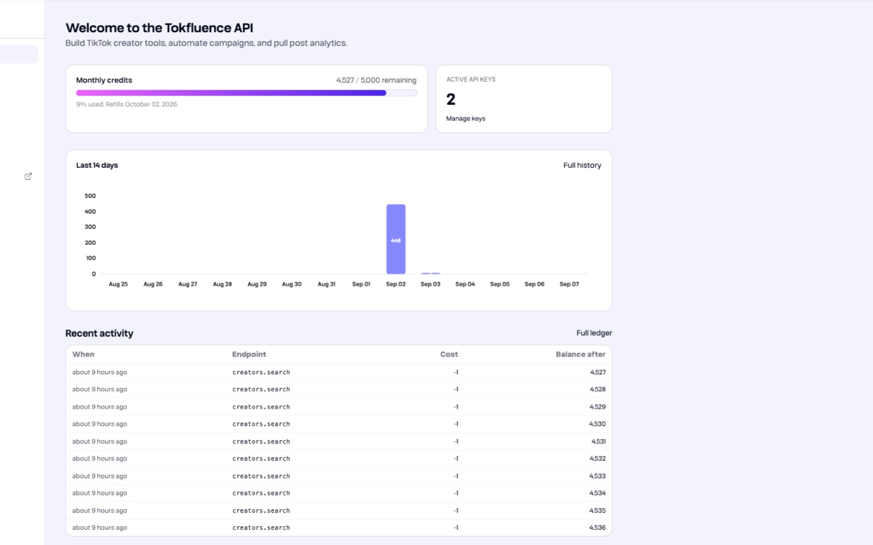873x545 pixels.
Task: Click the "Sep 07" axis label
Action: point(569,284)
